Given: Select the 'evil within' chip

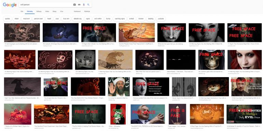Looking at the screenshot, I should [x=98, y=19].
